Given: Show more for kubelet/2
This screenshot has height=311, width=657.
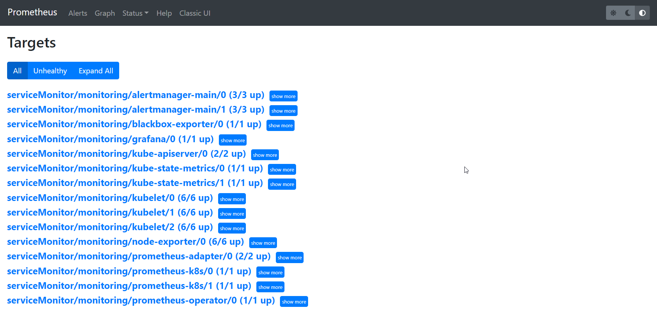Looking at the screenshot, I should tap(232, 228).
